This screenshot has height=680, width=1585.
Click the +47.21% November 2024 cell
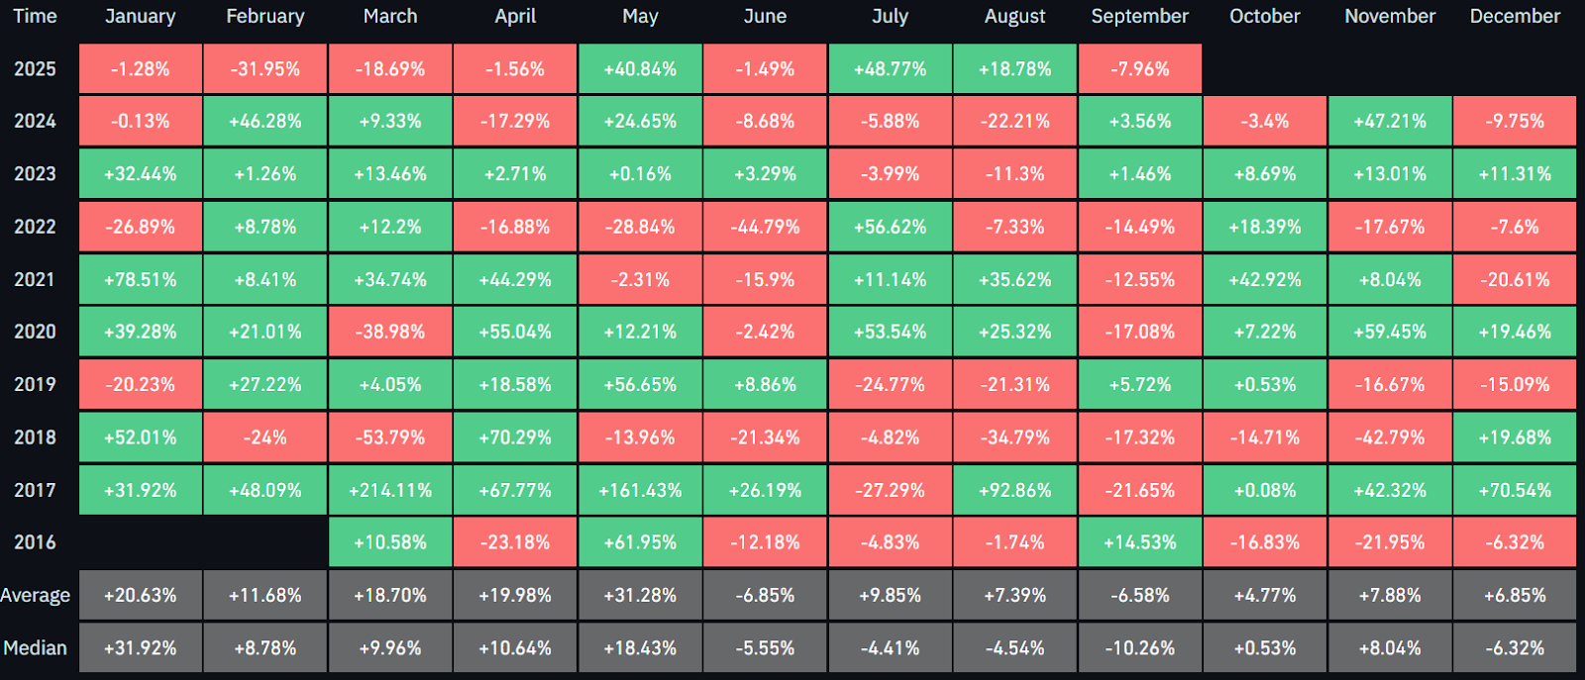pyautogui.click(x=1390, y=122)
